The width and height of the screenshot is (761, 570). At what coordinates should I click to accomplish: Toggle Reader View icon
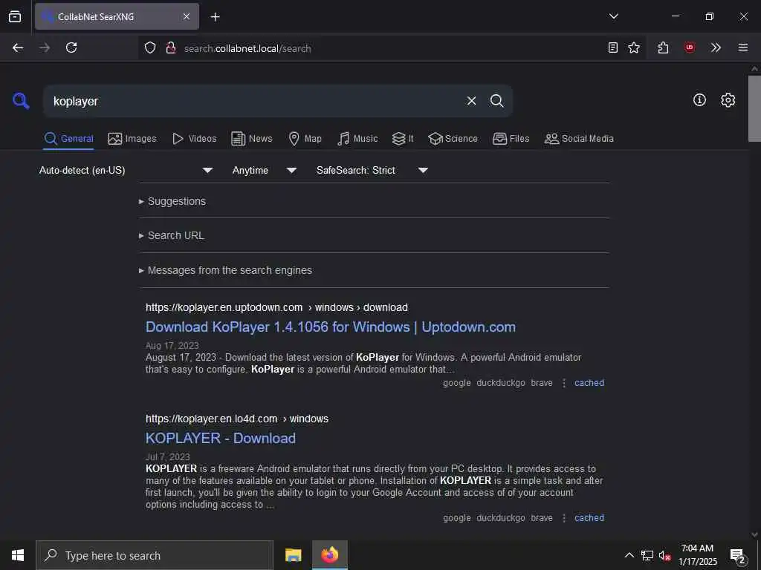pos(613,47)
